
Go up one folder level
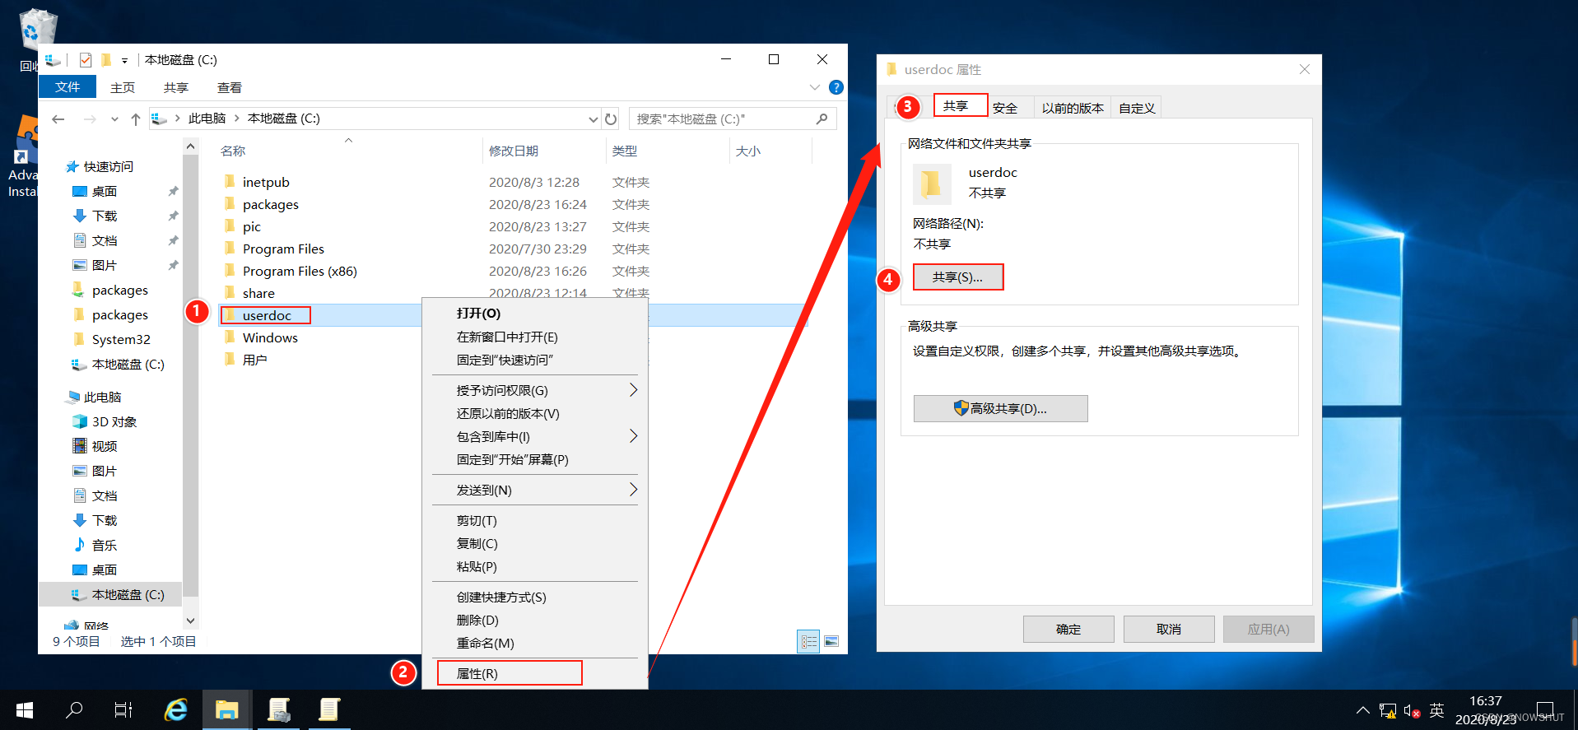136,119
